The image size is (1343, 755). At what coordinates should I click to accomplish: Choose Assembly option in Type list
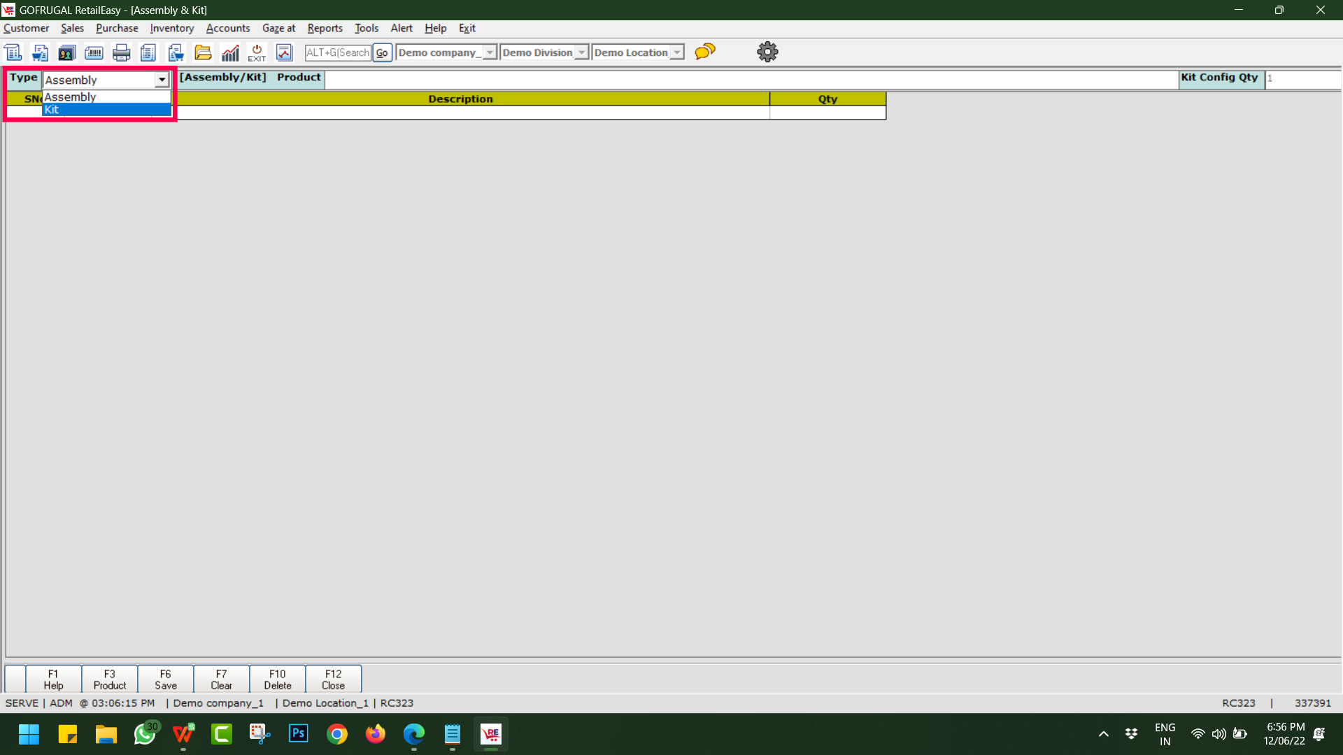coord(105,97)
